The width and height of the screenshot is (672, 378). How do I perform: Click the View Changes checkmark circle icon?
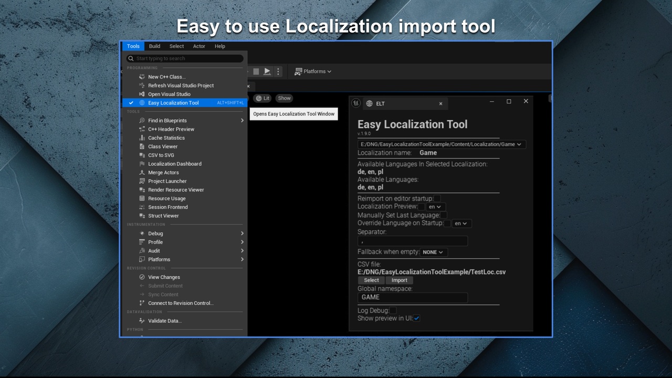pyautogui.click(x=142, y=277)
